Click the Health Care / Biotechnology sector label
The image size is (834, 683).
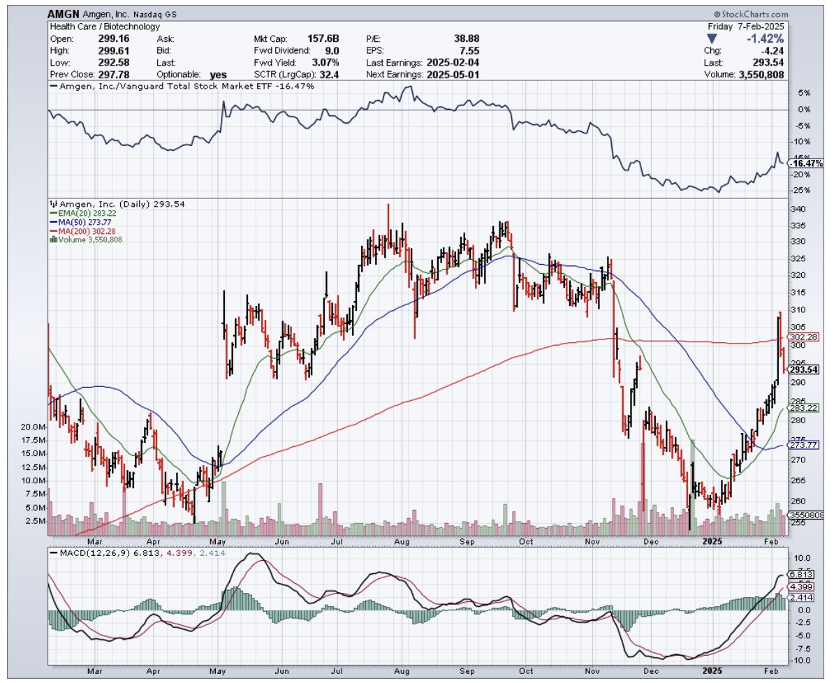click(95, 27)
